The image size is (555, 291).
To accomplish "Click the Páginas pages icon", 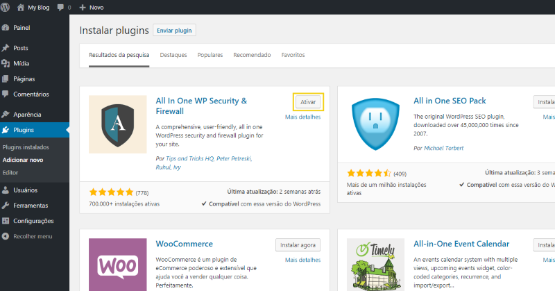I will [6, 78].
